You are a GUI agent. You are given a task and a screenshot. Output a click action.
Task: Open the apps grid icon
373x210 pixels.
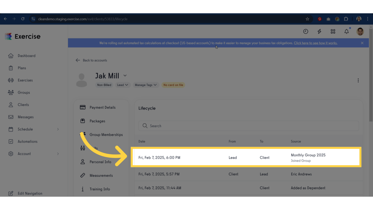pos(333,31)
